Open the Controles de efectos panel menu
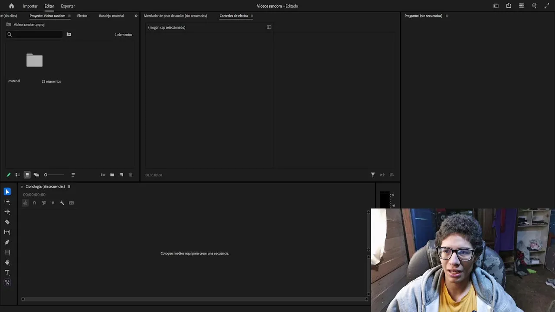Viewport: 555px width, 312px height. pos(252,16)
